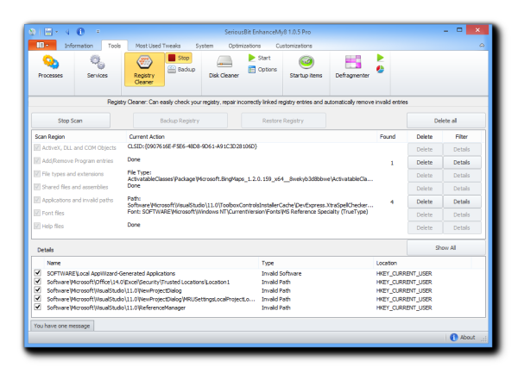Click the Stop Scan button
This screenshot has width=518, height=373.
(71, 121)
